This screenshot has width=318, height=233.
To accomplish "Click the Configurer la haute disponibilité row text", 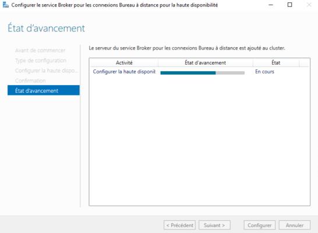I will [x=124, y=72].
